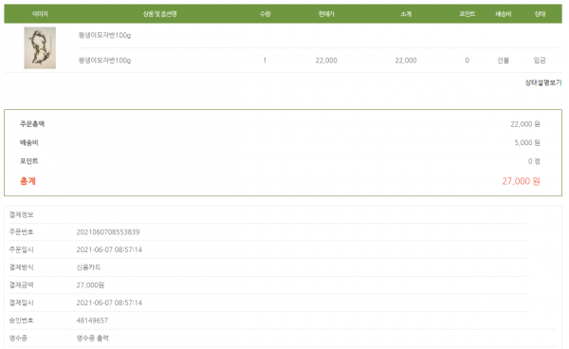Click the 이미지 column header
The width and height of the screenshot is (569, 349).
point(40,14)
